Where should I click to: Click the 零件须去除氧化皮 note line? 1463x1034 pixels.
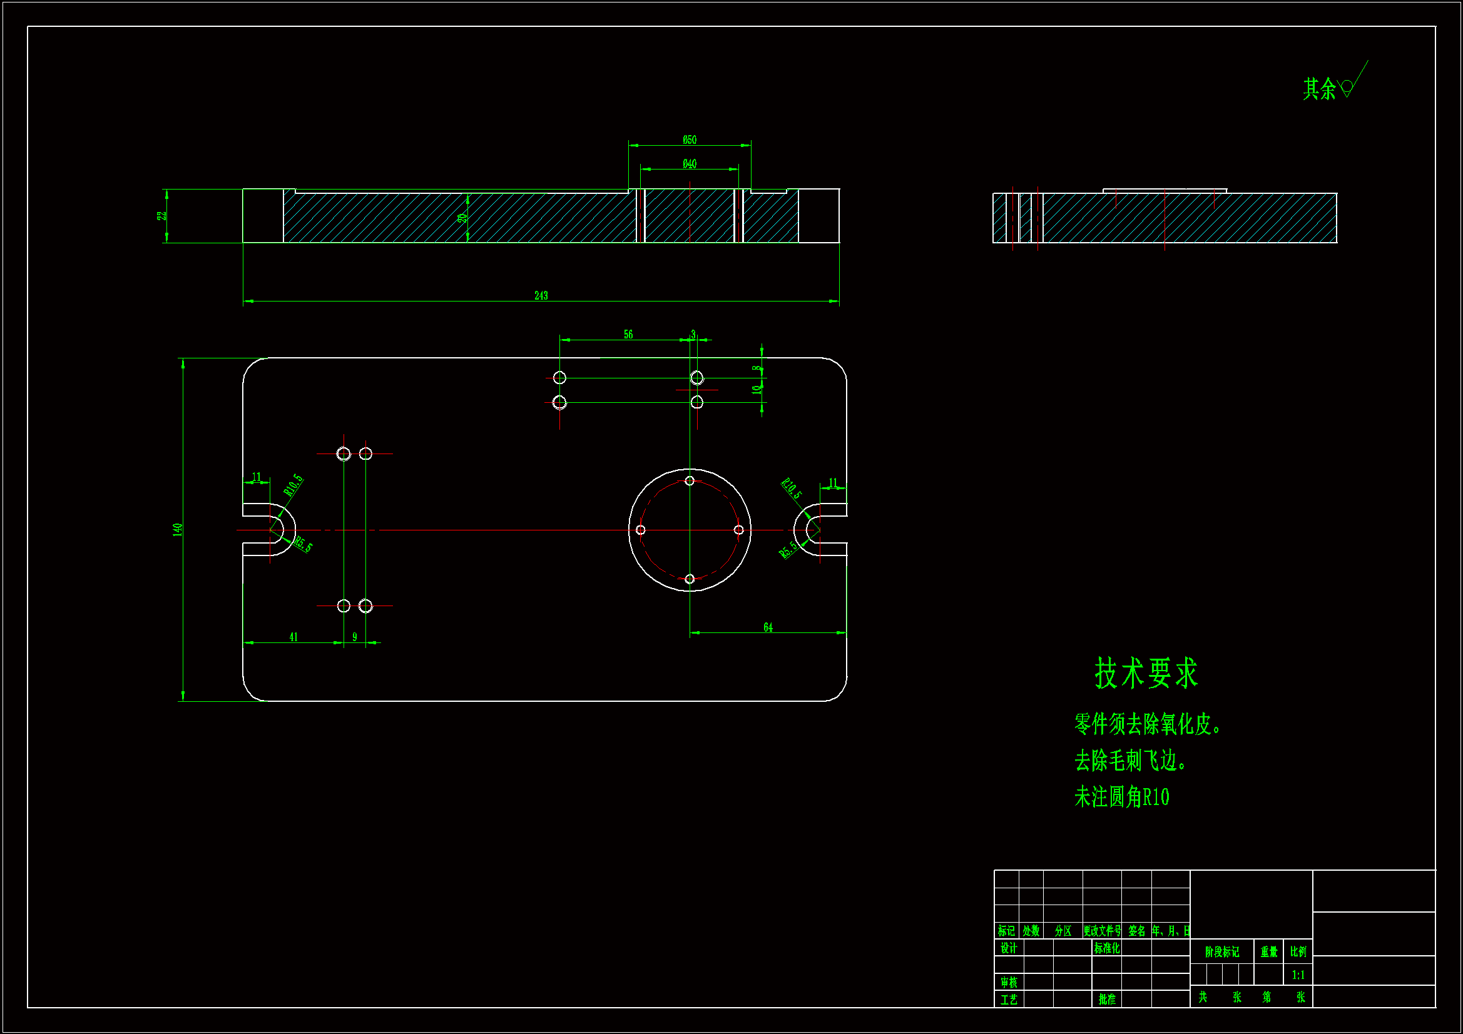(x=1147, y=724)
